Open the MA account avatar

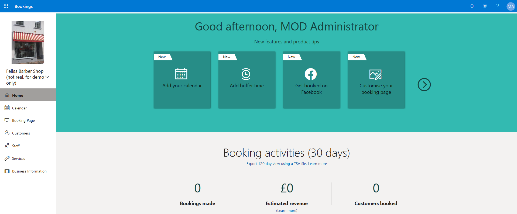coord(511,6)
